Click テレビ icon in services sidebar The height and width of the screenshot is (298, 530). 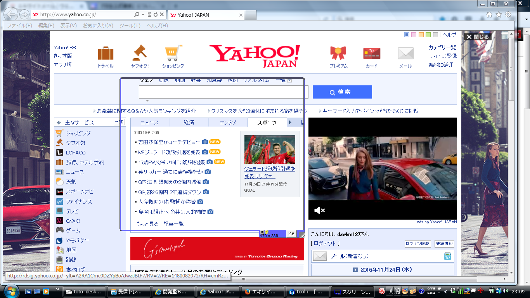tap(59, 211)
